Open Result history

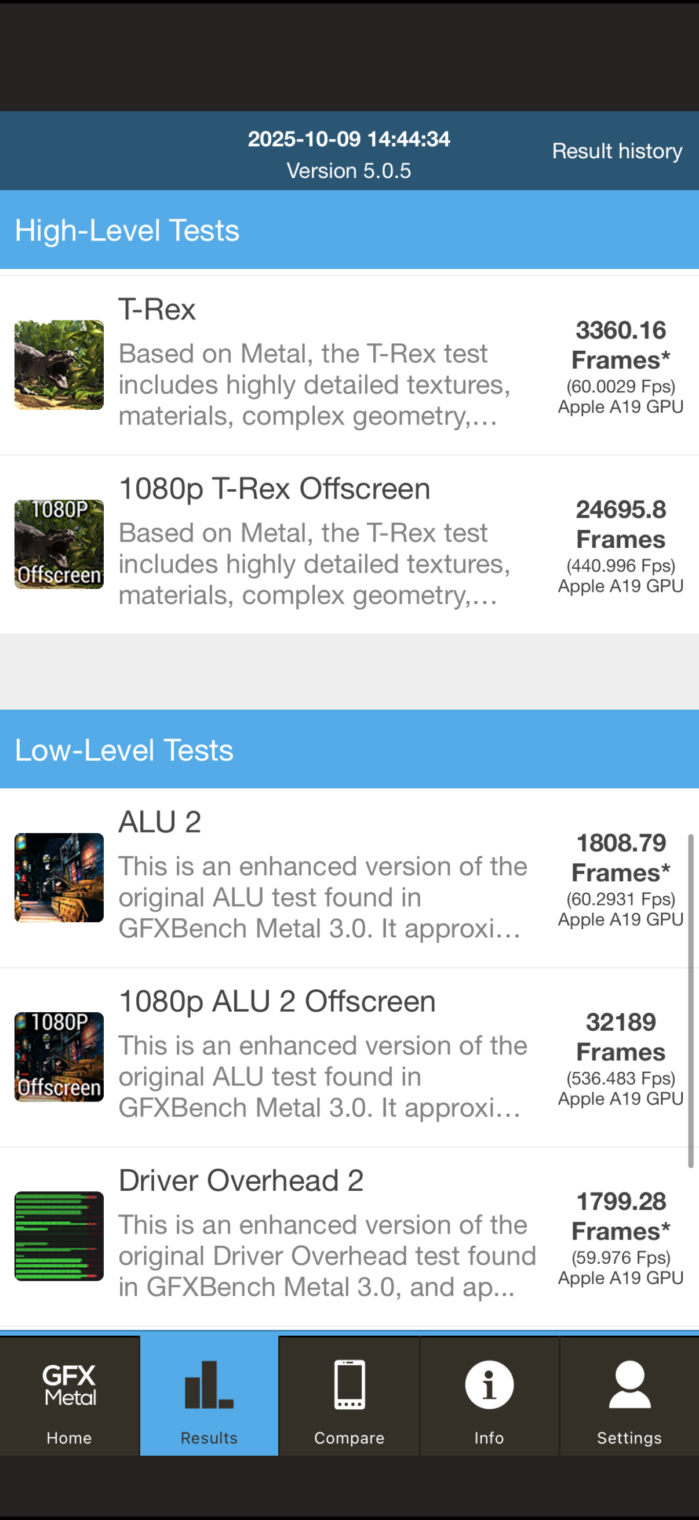click(617, 151)
